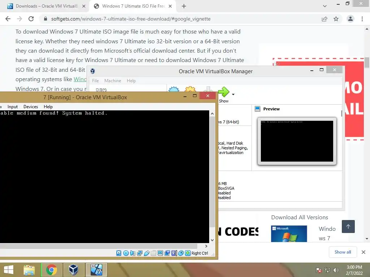Click the VirtualBox cube icon in Manager title bar
Screen dimensions: 370x277
click(x=92, y=71)
